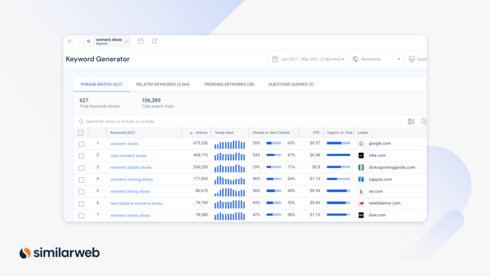The width and height of the screenshot is (490, 276).
Task: Check the box for nike women's shoes row
Action: (x=81, y=156)
